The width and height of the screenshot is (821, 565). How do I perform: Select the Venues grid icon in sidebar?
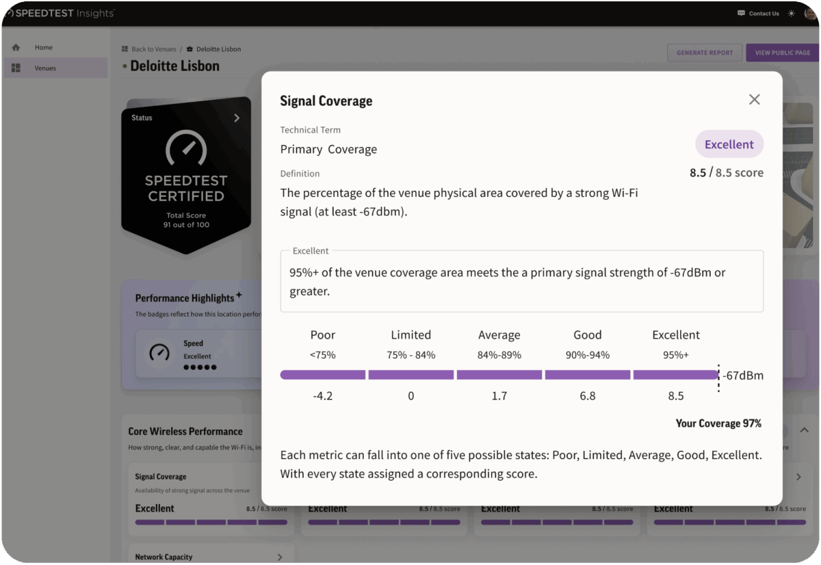(x=16, y=68)
